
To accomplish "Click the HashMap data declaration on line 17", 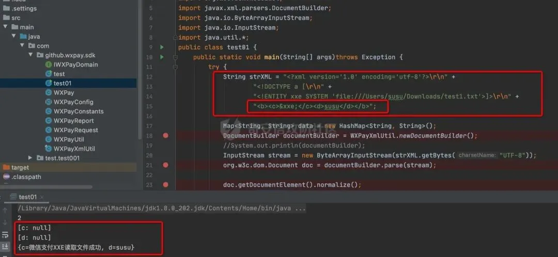I will click(330, 126).
